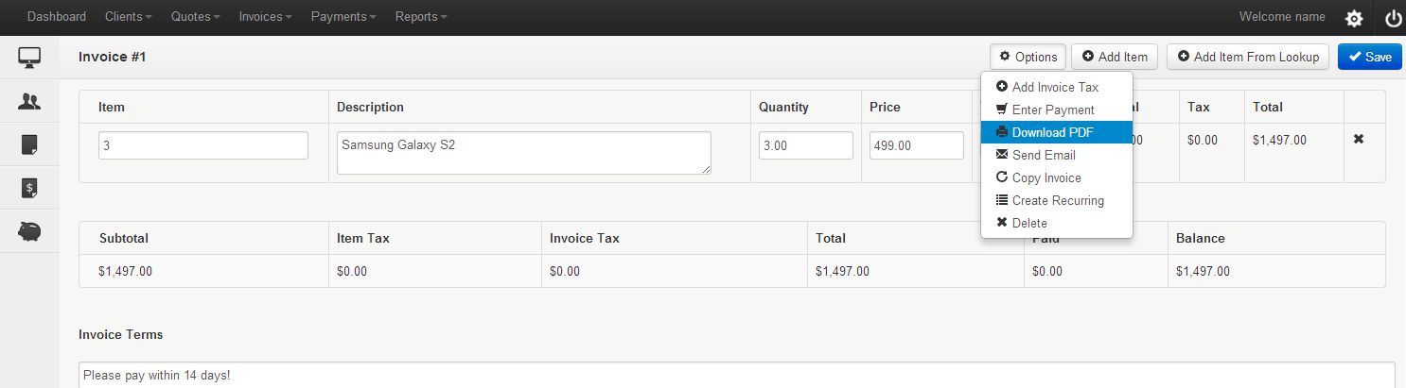Viewport: 1406px width, 388px height.
Task: Expand the Clients dropdown menu
Action: [x=130, y=17]
